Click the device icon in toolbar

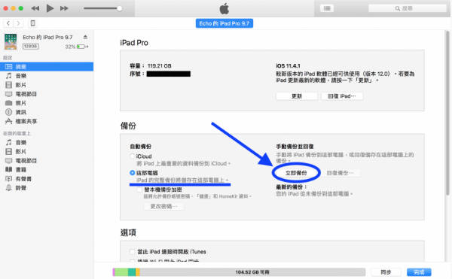pos(33,23)
